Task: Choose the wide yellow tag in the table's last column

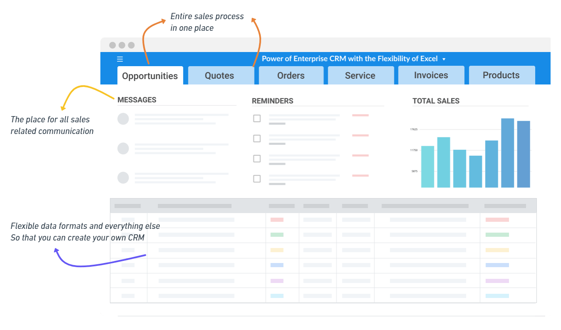Action: coord(497,250)
